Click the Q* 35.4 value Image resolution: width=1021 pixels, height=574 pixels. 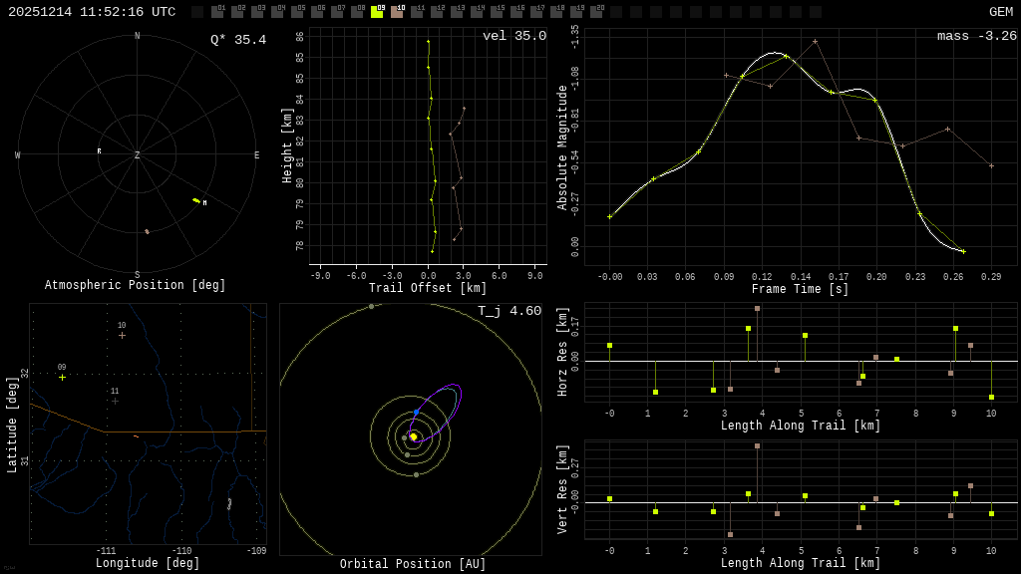coord(237,40)
